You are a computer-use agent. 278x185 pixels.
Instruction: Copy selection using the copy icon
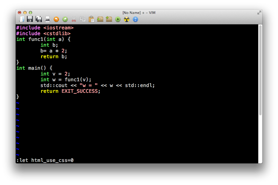click(82, 19)
